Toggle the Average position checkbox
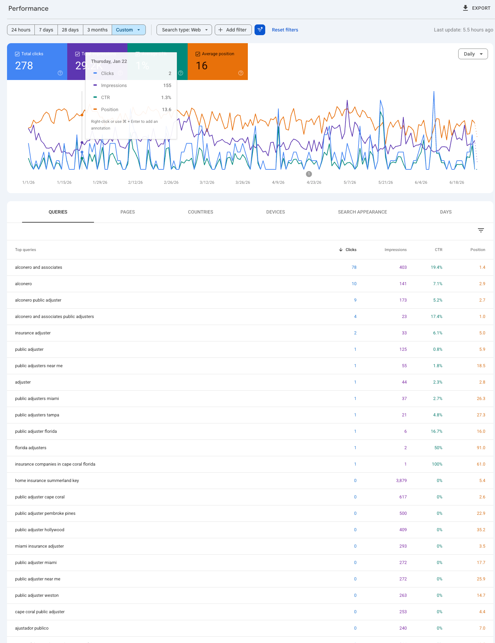Screen dimensions: 495x643 pos(198,54)
